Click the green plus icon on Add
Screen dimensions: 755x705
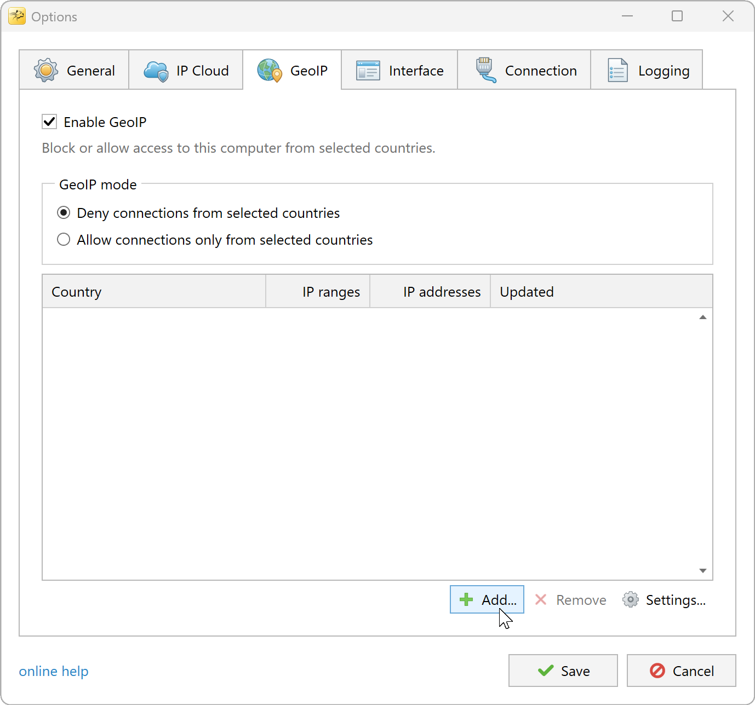click(466, 600)
